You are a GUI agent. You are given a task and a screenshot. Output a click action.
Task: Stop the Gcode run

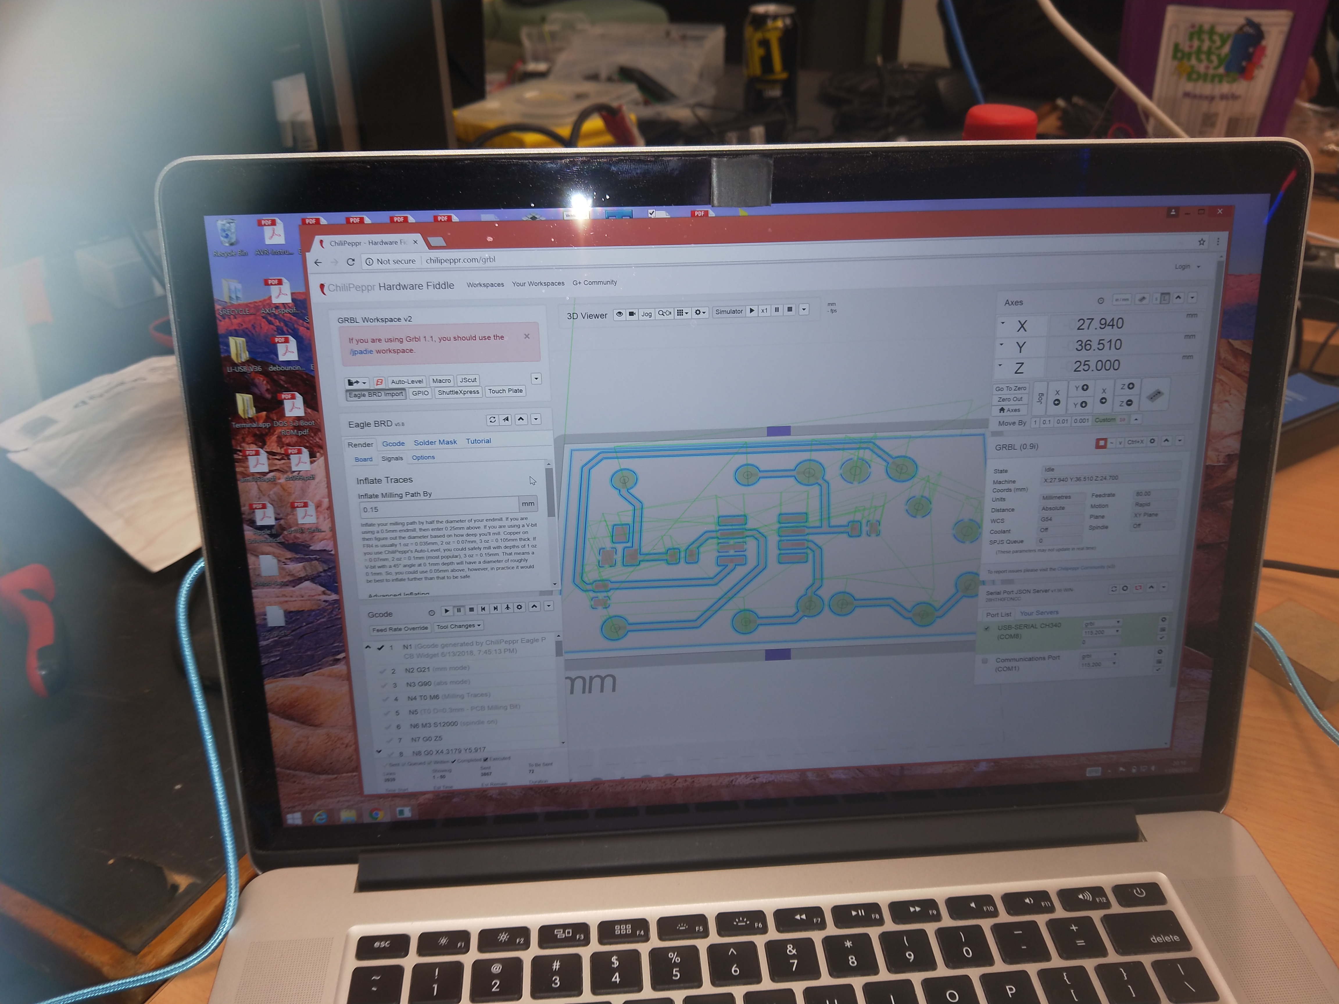[471, 609]
